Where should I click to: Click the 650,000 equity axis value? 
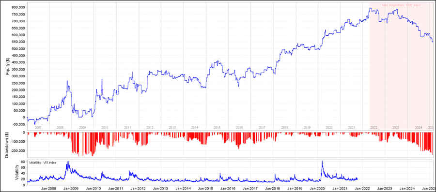(x=18, y=28)
